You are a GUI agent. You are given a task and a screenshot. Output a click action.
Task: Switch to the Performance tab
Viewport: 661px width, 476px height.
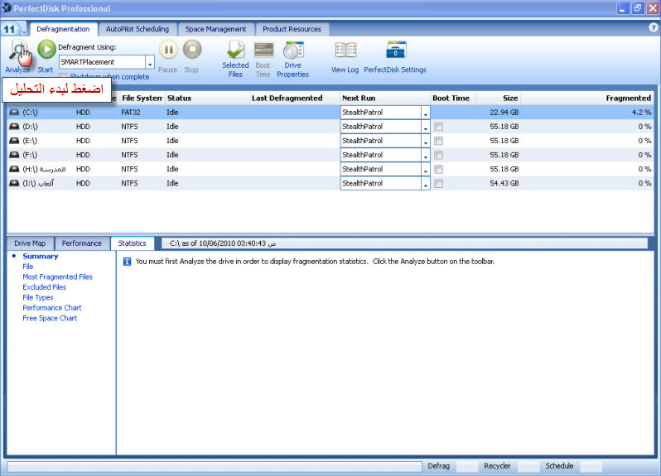(82, 243)
